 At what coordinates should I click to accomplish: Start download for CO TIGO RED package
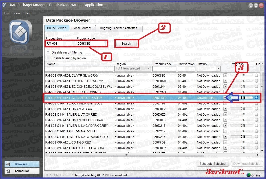point(225,142)
